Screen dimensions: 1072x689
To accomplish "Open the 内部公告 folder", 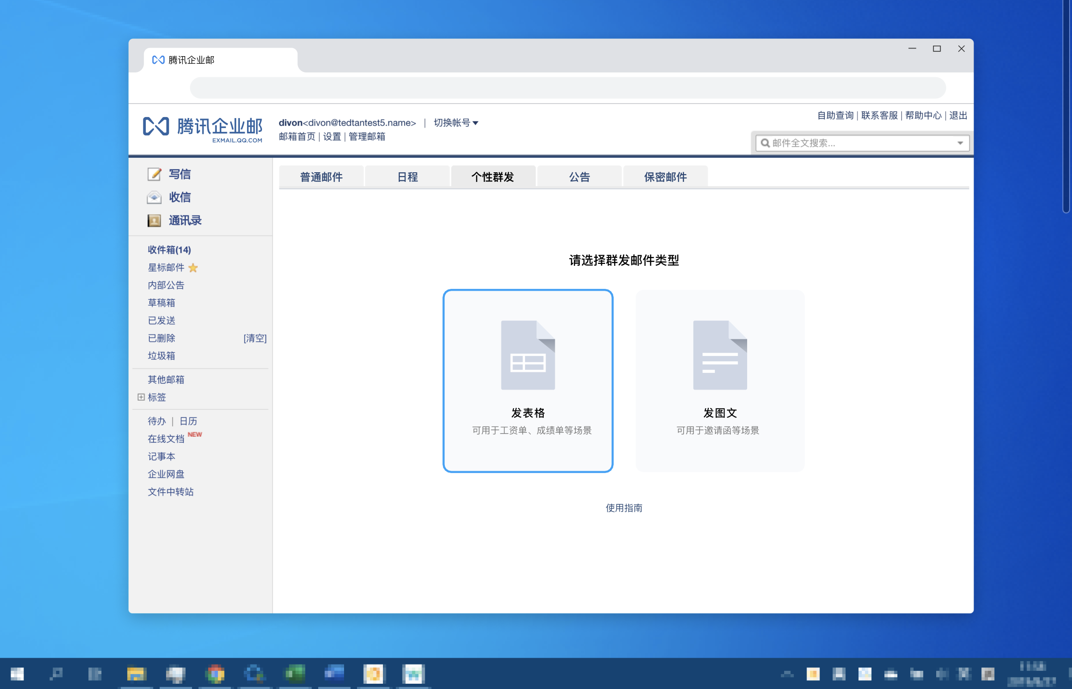I will [166, 285].
